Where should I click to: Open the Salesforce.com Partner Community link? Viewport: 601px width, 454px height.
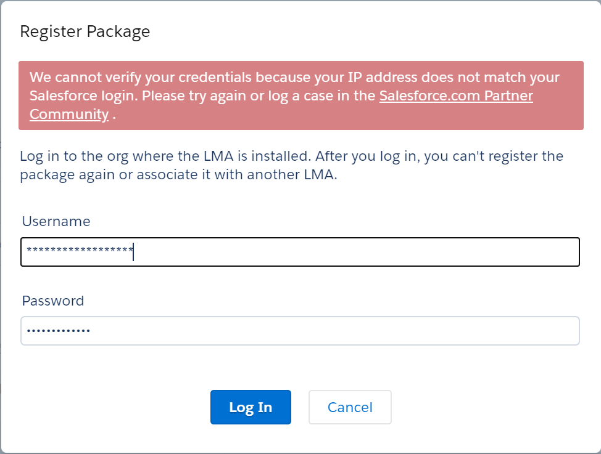pyautogui.click(x=455, y=96)
